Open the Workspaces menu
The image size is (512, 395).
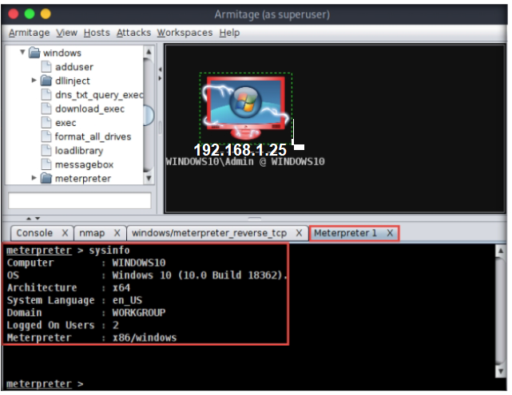click(x=185, y=33)
